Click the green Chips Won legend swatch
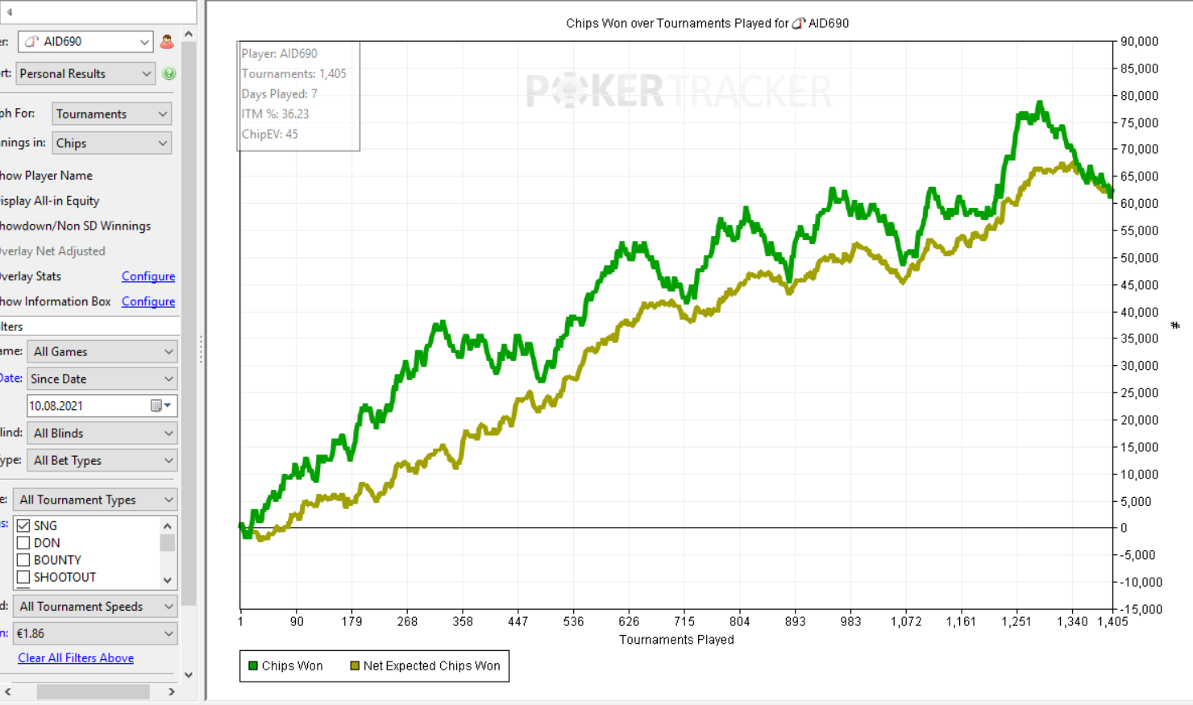This screenshot has height=705, width=1193. 253,666
